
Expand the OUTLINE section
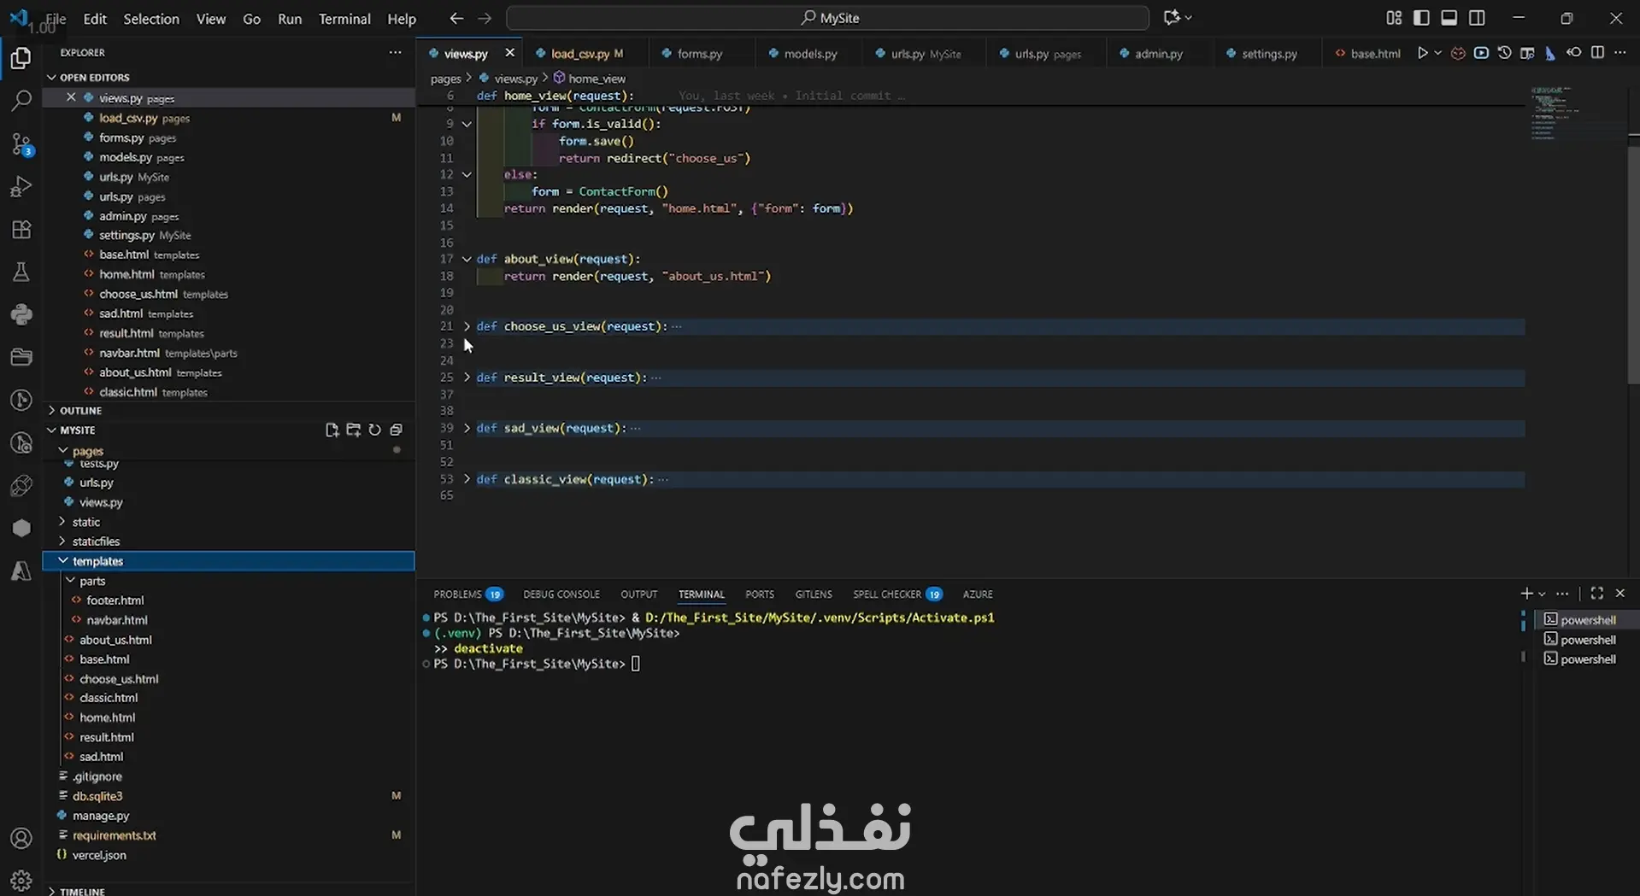[229, 411]
